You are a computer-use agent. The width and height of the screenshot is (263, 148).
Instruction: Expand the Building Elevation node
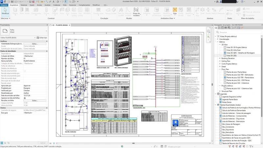click(x=220, y=59)
